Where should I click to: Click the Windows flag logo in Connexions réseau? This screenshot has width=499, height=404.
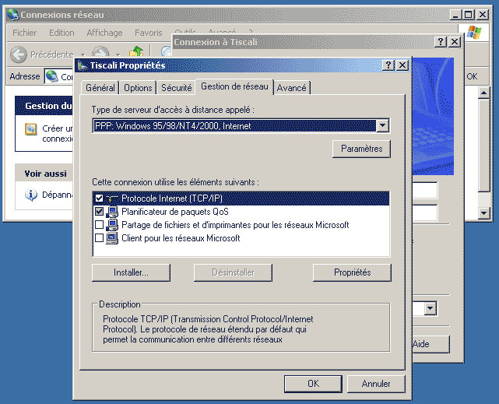tap(474, 33)
